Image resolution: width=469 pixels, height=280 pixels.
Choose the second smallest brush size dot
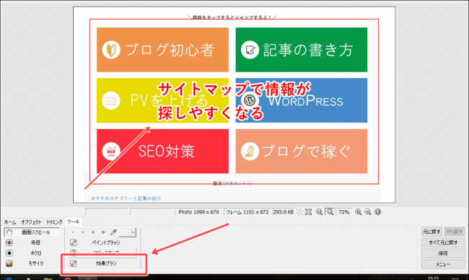tap(83, 232)
